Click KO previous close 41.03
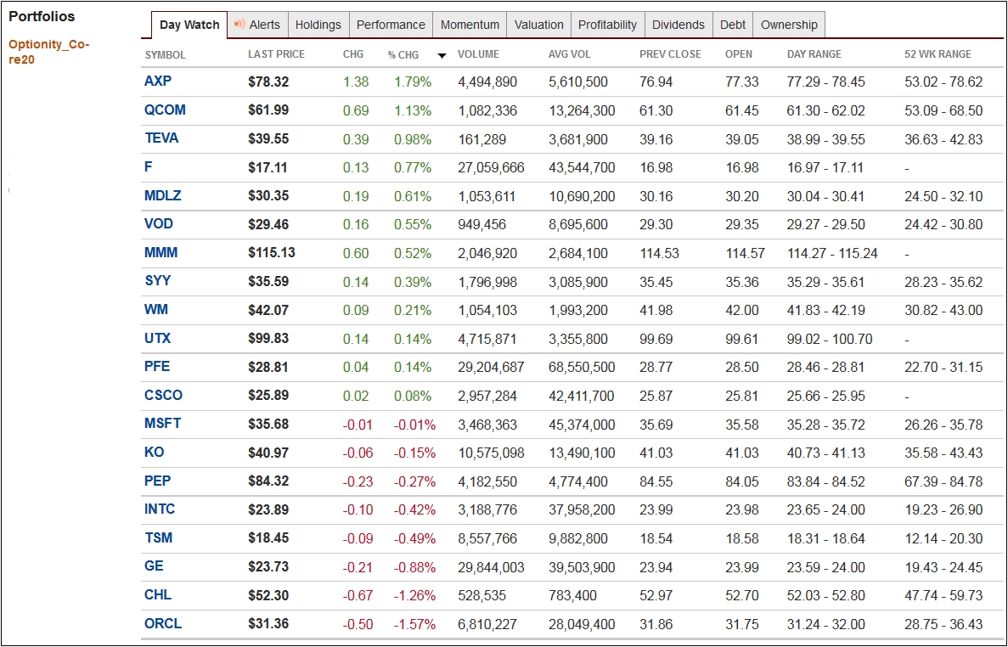 click(x=656, y=453)
